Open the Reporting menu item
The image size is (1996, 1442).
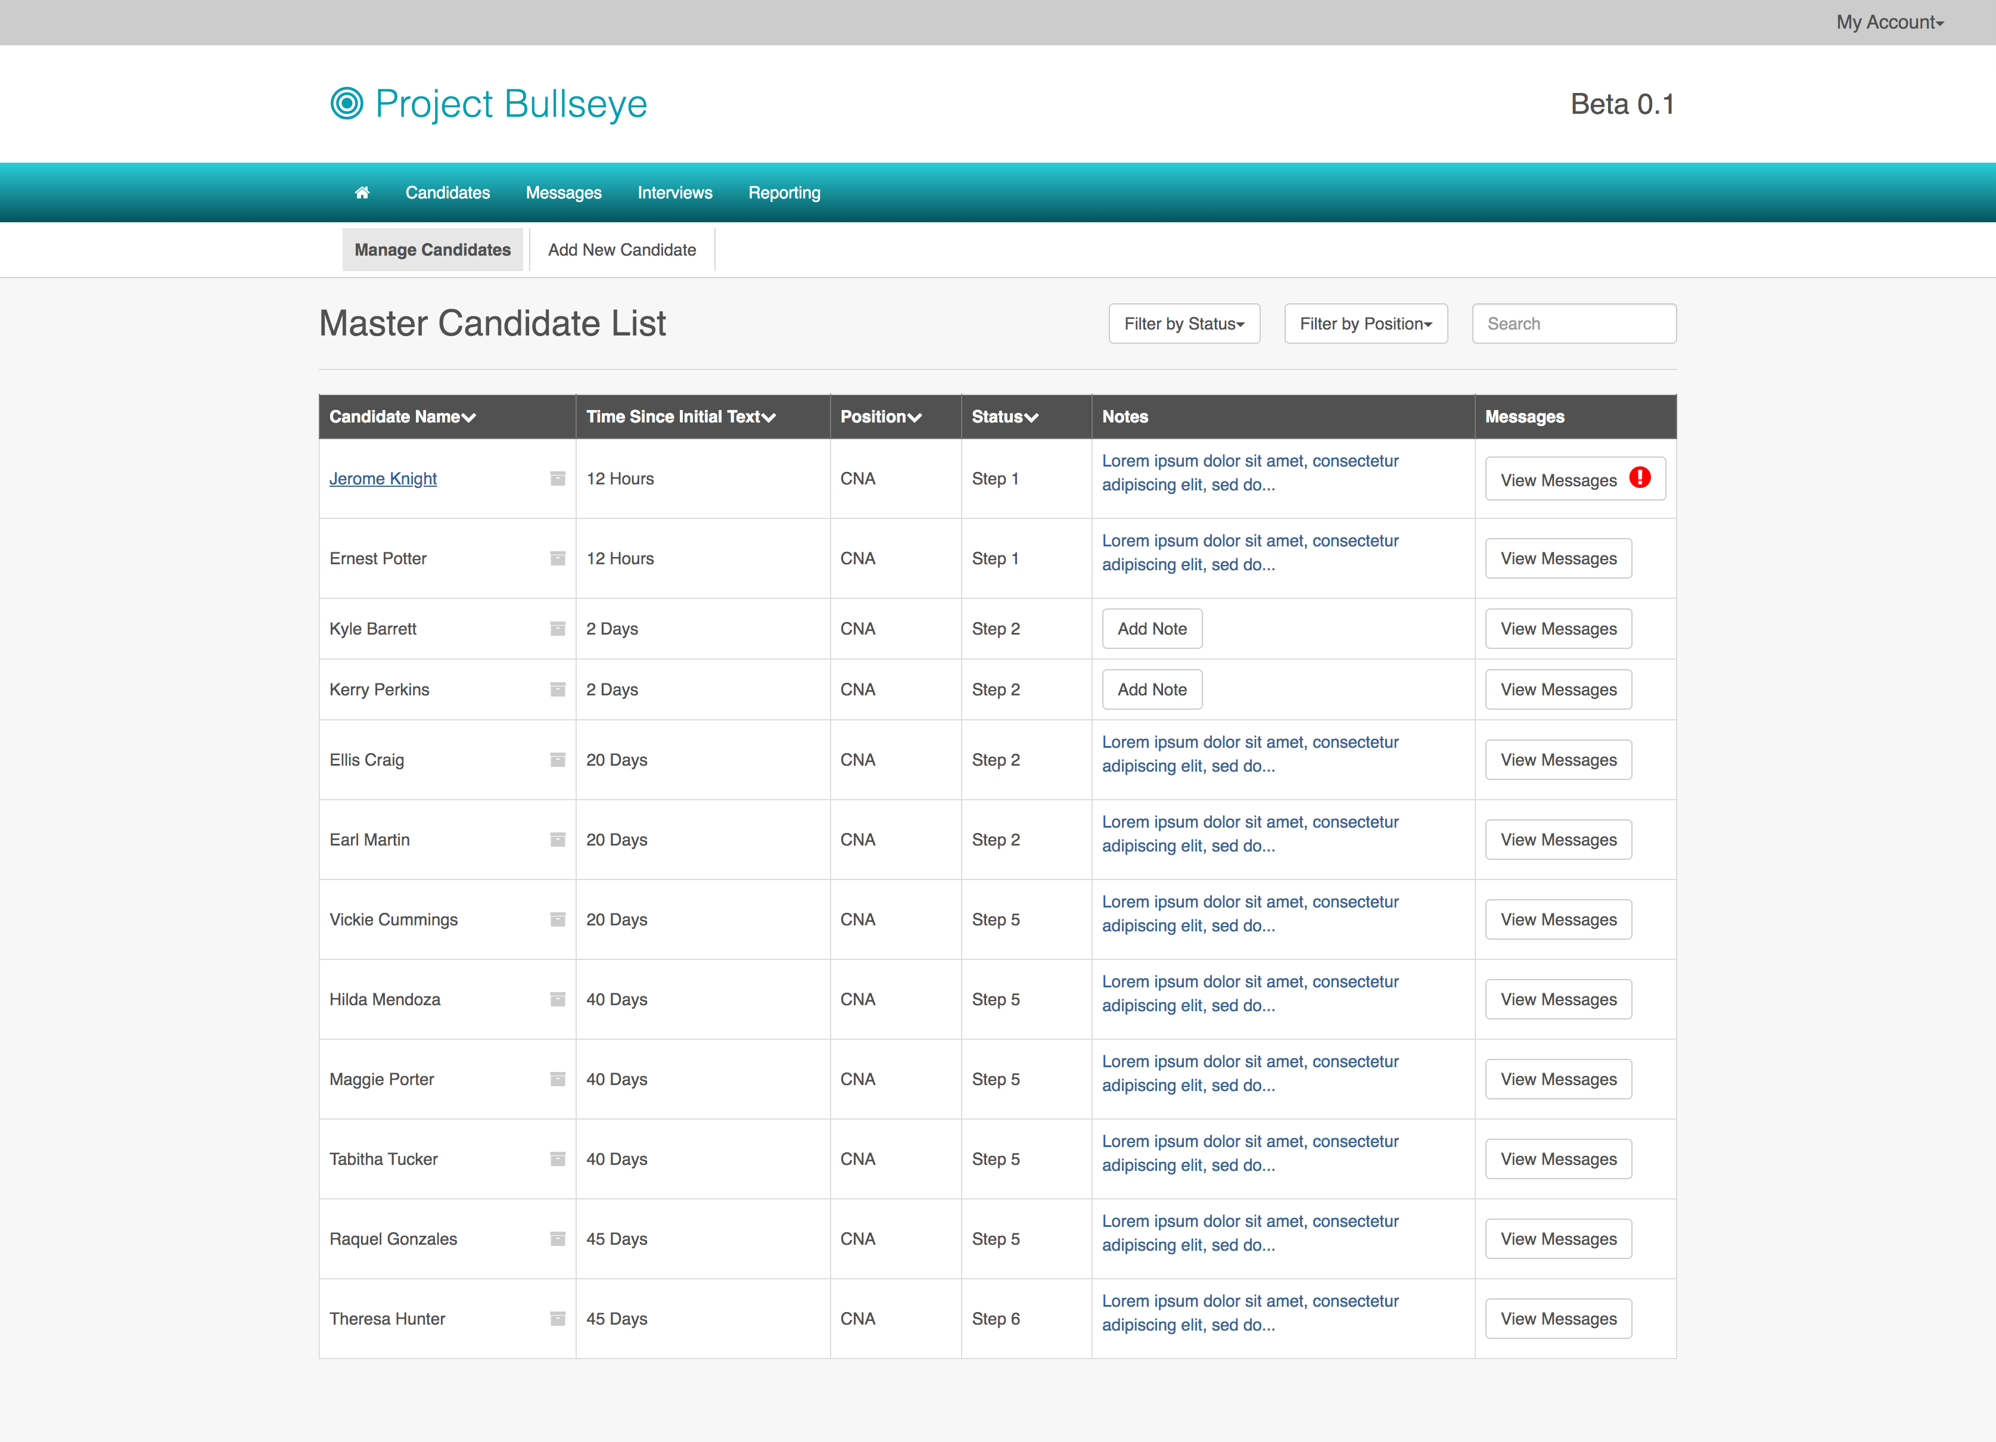click(x=784, y=193)
